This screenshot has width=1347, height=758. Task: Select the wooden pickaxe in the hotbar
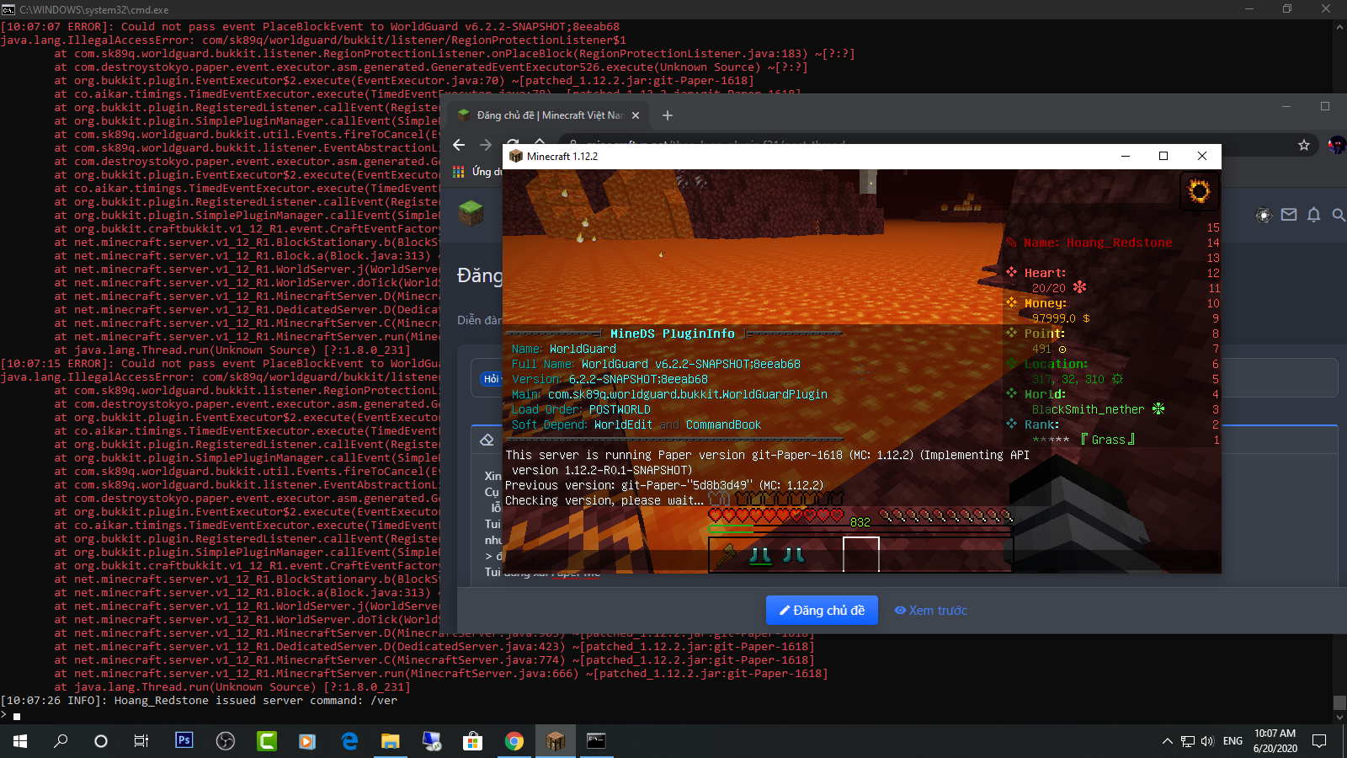[x=727, y=555]
